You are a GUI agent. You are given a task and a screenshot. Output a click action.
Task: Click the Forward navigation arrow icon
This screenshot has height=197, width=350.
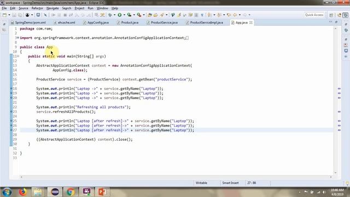click(x=244, y=15)
